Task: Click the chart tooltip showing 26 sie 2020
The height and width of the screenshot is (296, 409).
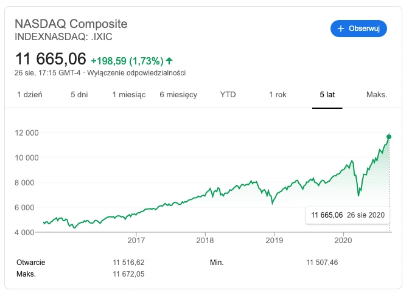Action: (x=348, y=215)
